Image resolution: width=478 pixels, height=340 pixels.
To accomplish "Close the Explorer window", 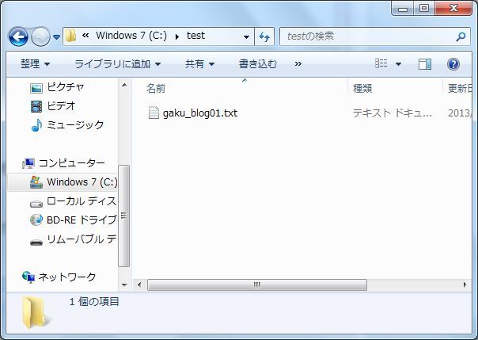I will [453, 9].
